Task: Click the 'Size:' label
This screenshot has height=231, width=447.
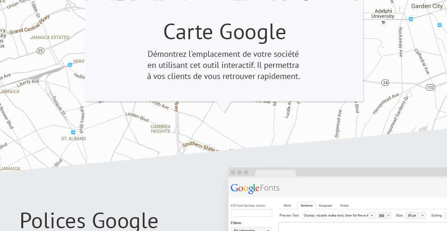Action: pyautogui.click(x=400, y=216)
